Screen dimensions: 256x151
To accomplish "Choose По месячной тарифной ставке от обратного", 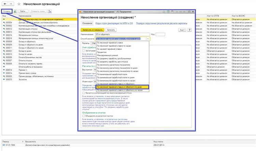I will (123, 84).
